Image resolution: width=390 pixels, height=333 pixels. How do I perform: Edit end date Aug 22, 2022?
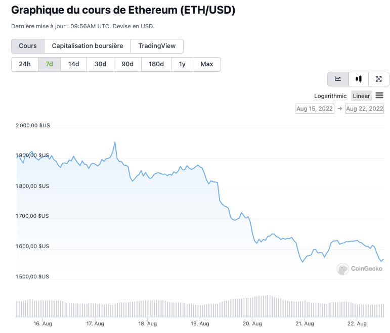click(x=364, y=108)
